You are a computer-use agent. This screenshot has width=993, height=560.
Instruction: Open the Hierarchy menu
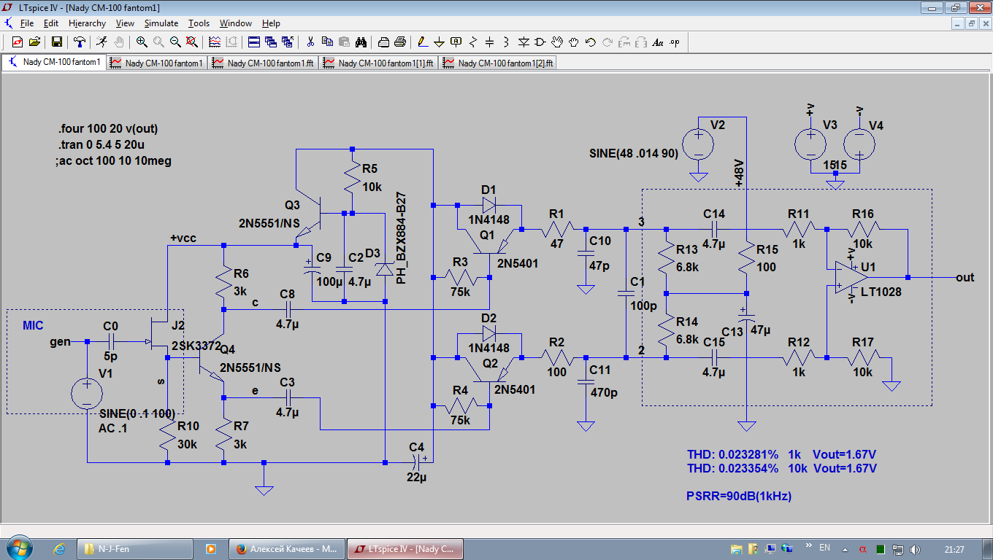[88, 23]
